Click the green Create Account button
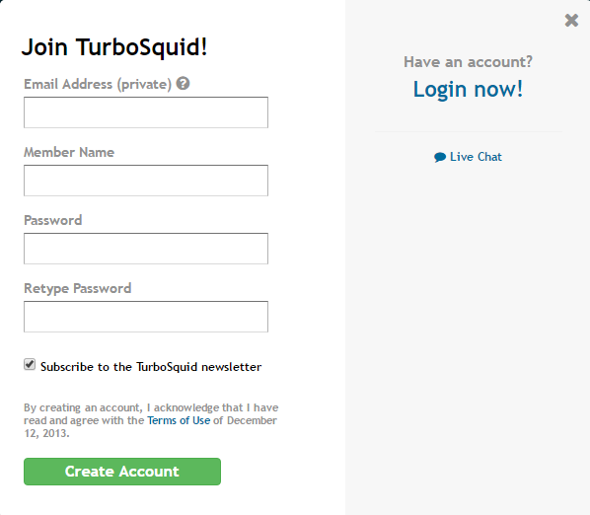590x515 pixels. click(122, 472)
